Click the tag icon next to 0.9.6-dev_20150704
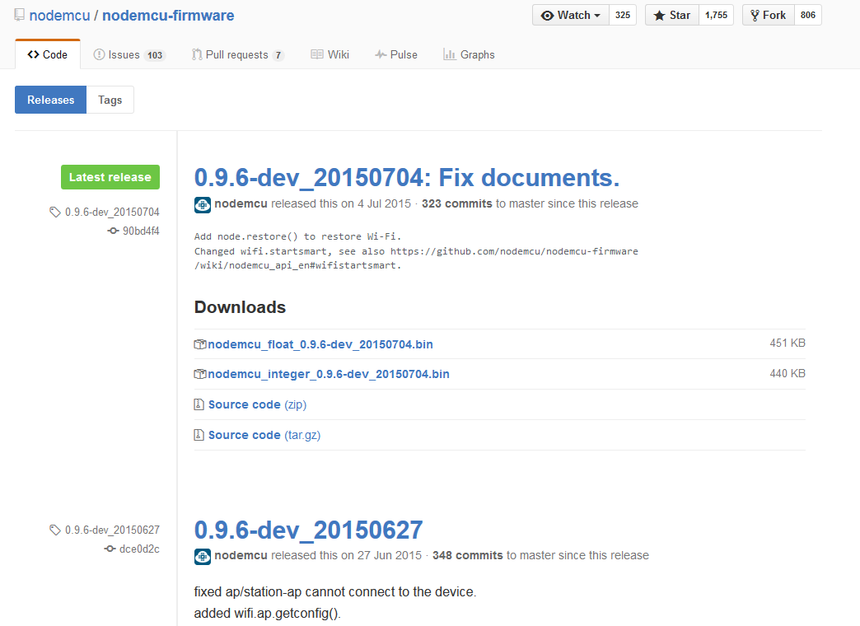Screen dimensions: 860x626 (x=55, y=212)
